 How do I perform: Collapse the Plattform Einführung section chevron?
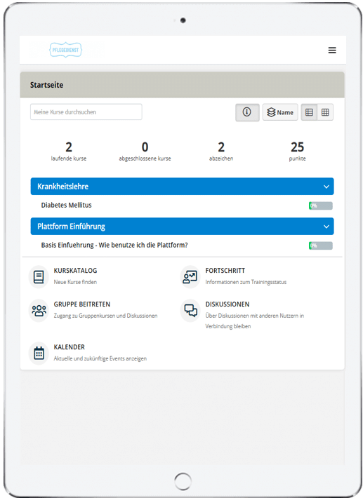coord(326,227)
